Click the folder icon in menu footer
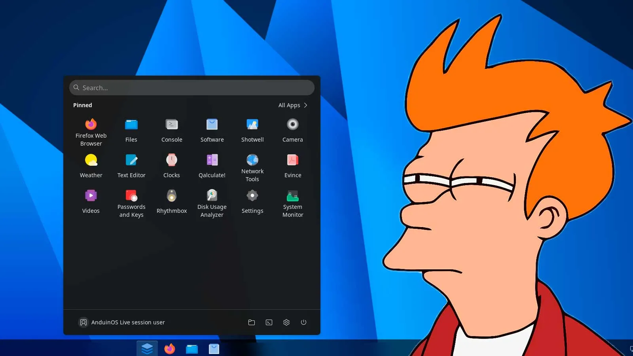633x356 pixels. click(252, 322)
